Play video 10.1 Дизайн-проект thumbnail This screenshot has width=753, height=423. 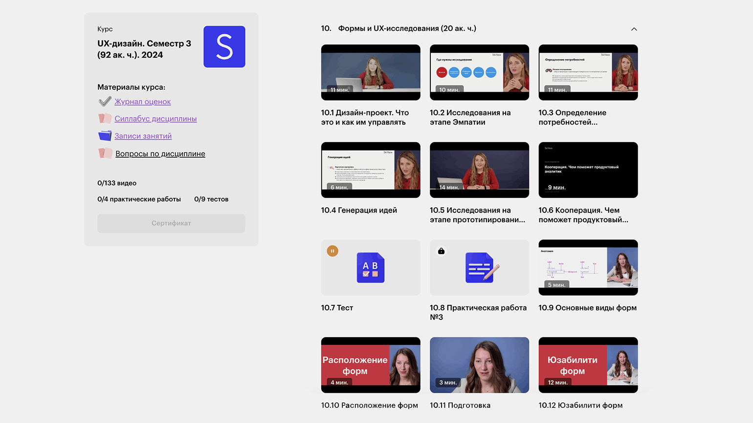[370, 72]
